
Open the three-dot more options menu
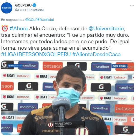pyautogui.click(x=132, y=5)
